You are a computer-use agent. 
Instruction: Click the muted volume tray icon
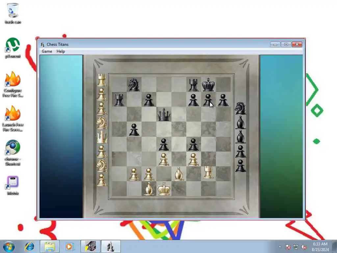click(304, 247)
